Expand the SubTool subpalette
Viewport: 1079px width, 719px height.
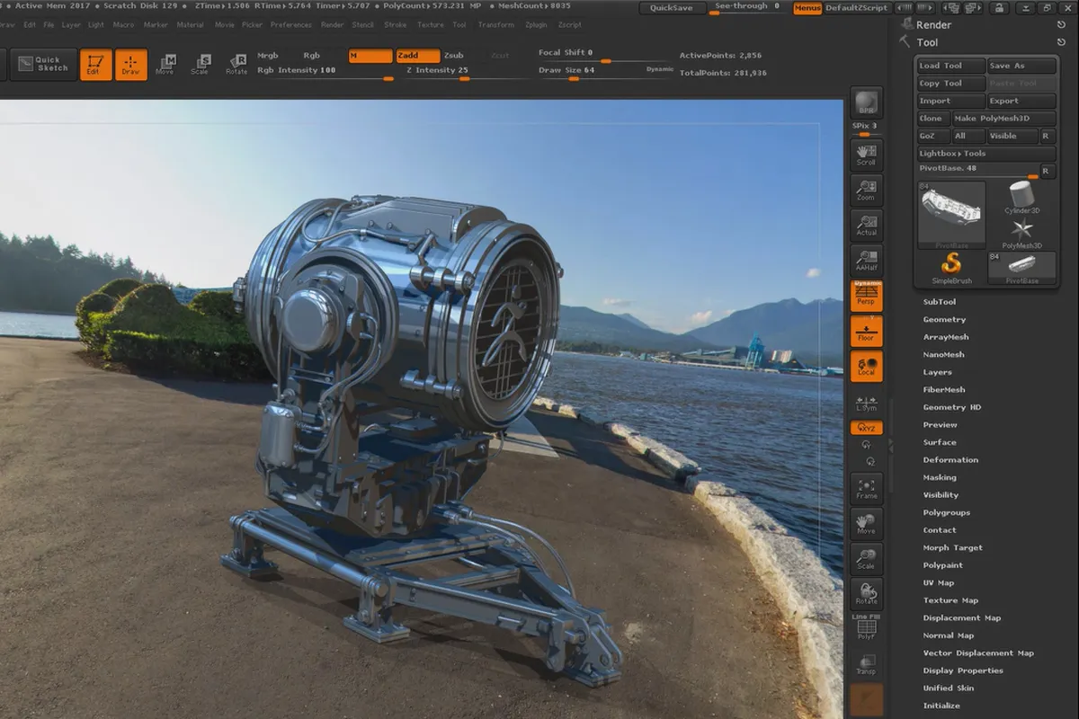pyautogui.click(x=940, y=302)
